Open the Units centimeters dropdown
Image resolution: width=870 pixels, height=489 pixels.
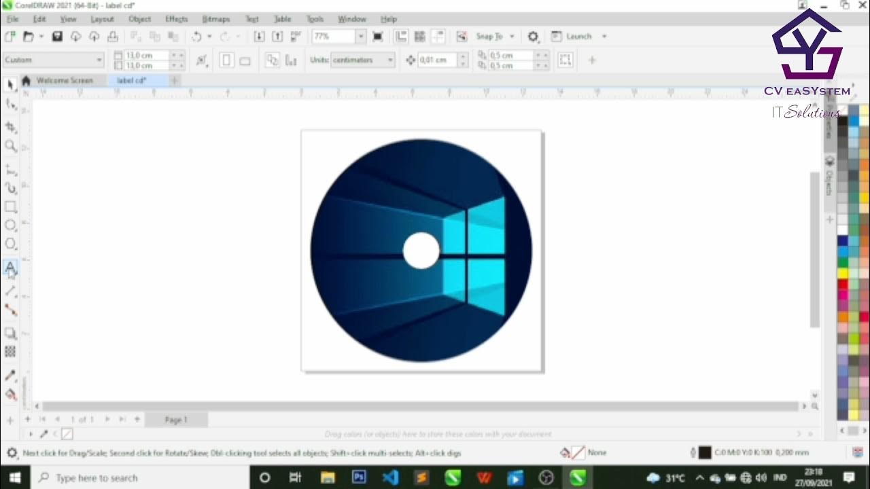390,60
